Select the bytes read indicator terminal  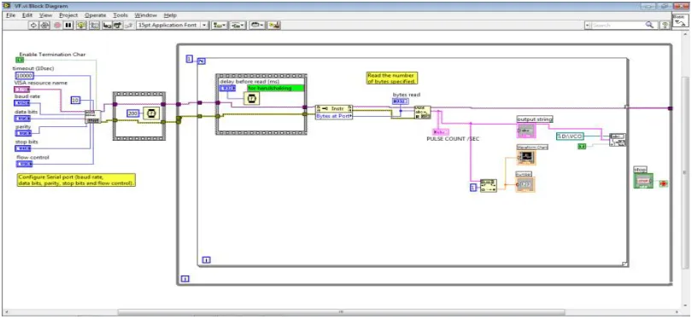coord(401,101)
